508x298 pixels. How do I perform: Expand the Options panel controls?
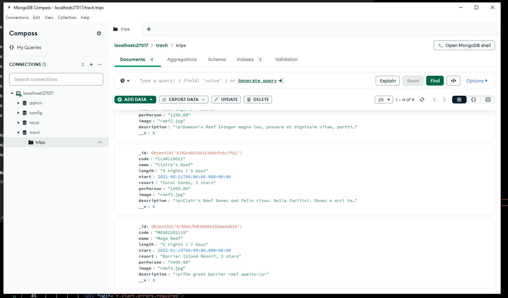pyautogui.click(x=476, y=81)
